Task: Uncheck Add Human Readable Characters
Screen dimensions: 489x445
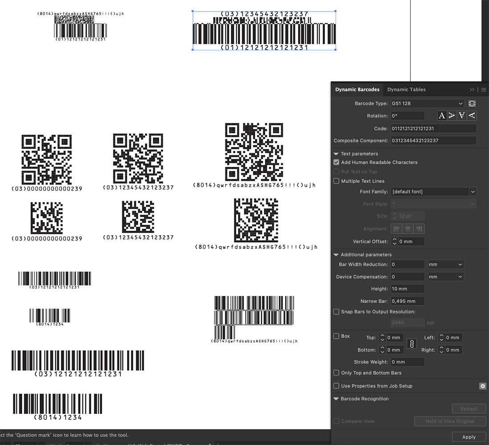Action: 337,162
